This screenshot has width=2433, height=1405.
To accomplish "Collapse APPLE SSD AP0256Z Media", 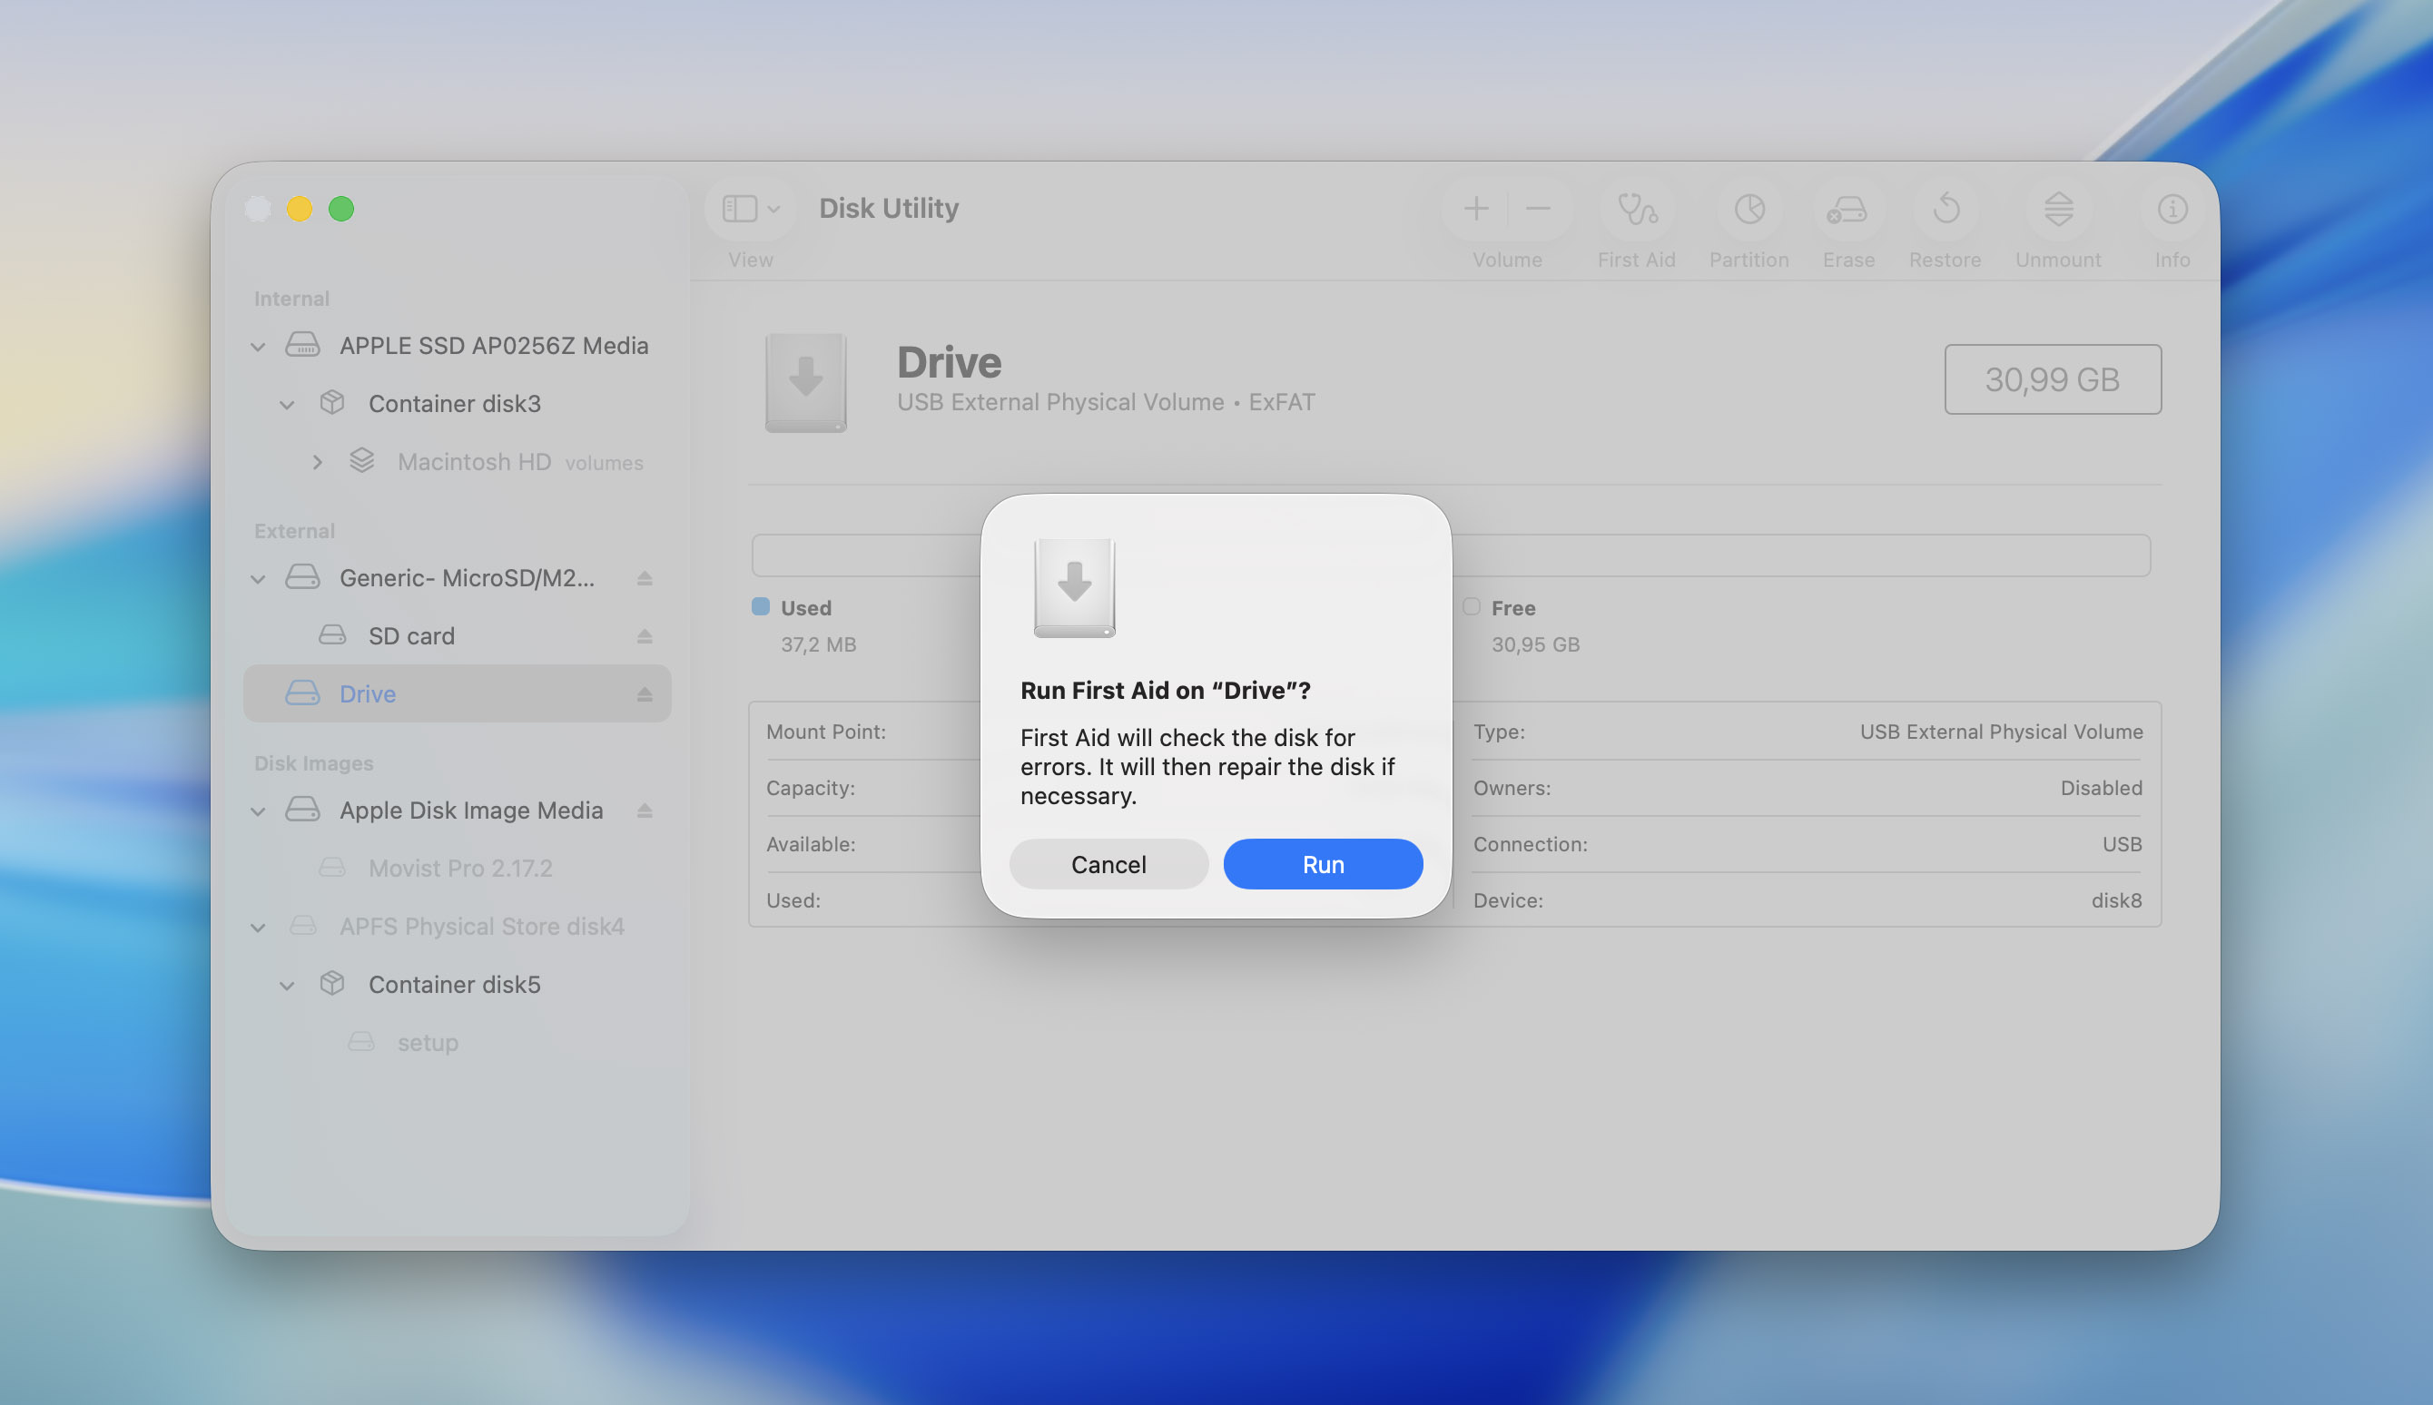I will [x=258, y=347].
